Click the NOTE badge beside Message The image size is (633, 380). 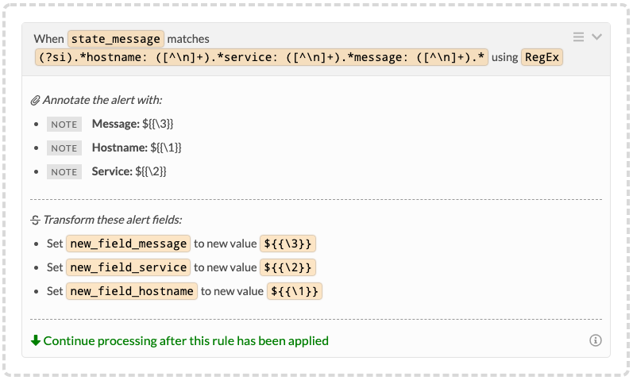tap(64, 125)
